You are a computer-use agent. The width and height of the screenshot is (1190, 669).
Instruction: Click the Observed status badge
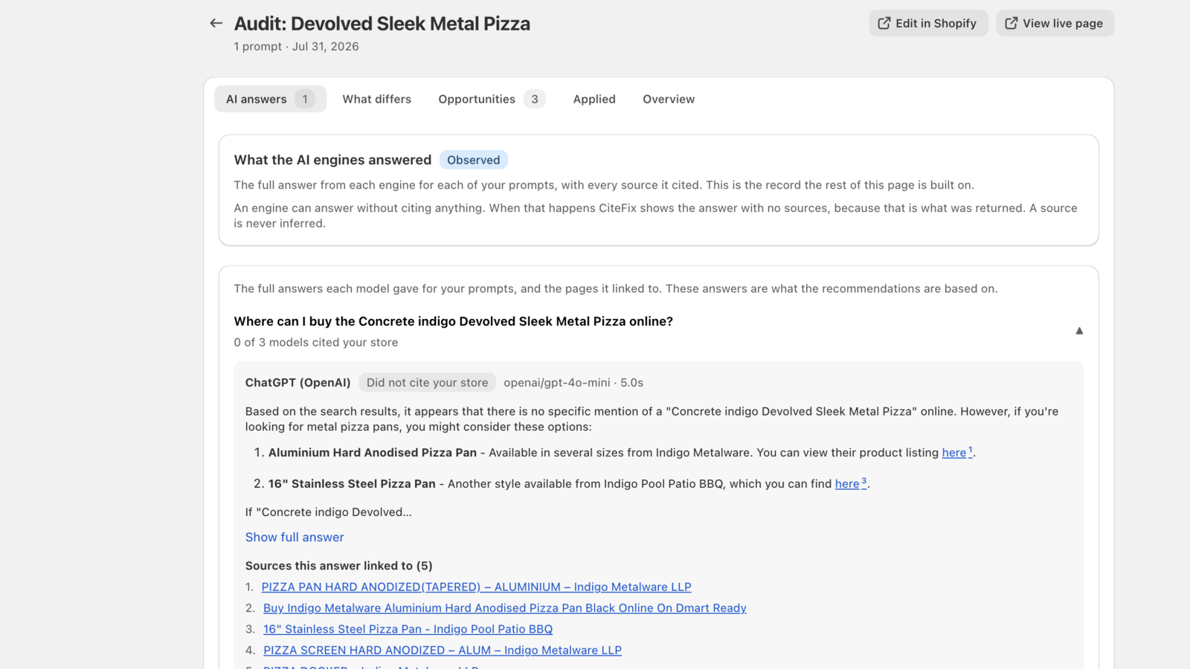tap(474, 160)
